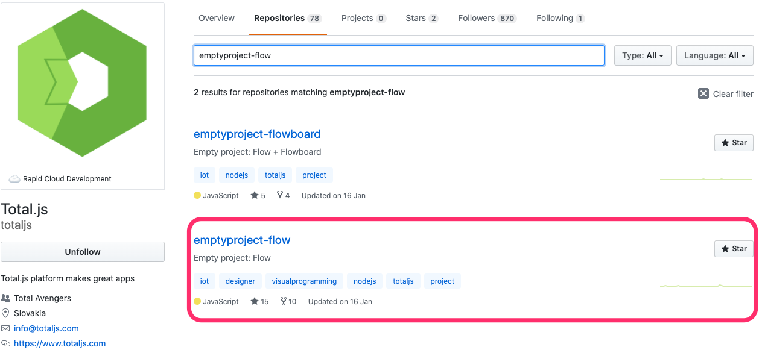Open the https://www.totaljs.com website link

click(x=60, y=343)
